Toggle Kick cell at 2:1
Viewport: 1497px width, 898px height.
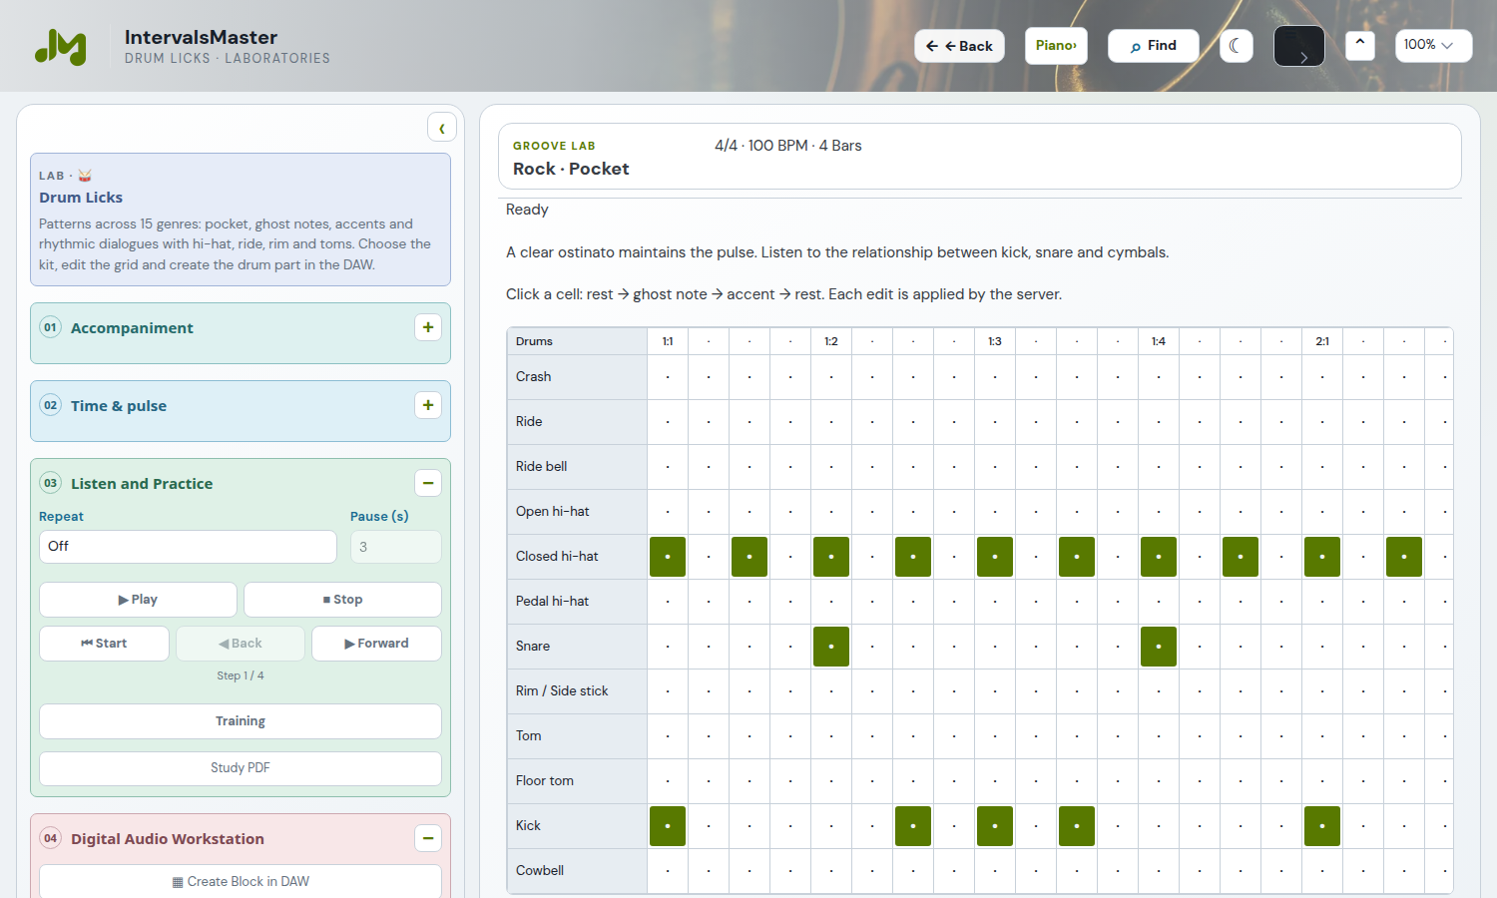pos(1322,826)
